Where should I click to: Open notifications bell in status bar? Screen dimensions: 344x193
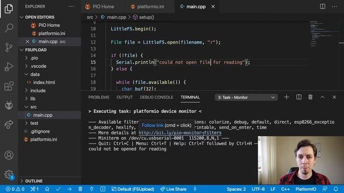[x=336, y=189]
